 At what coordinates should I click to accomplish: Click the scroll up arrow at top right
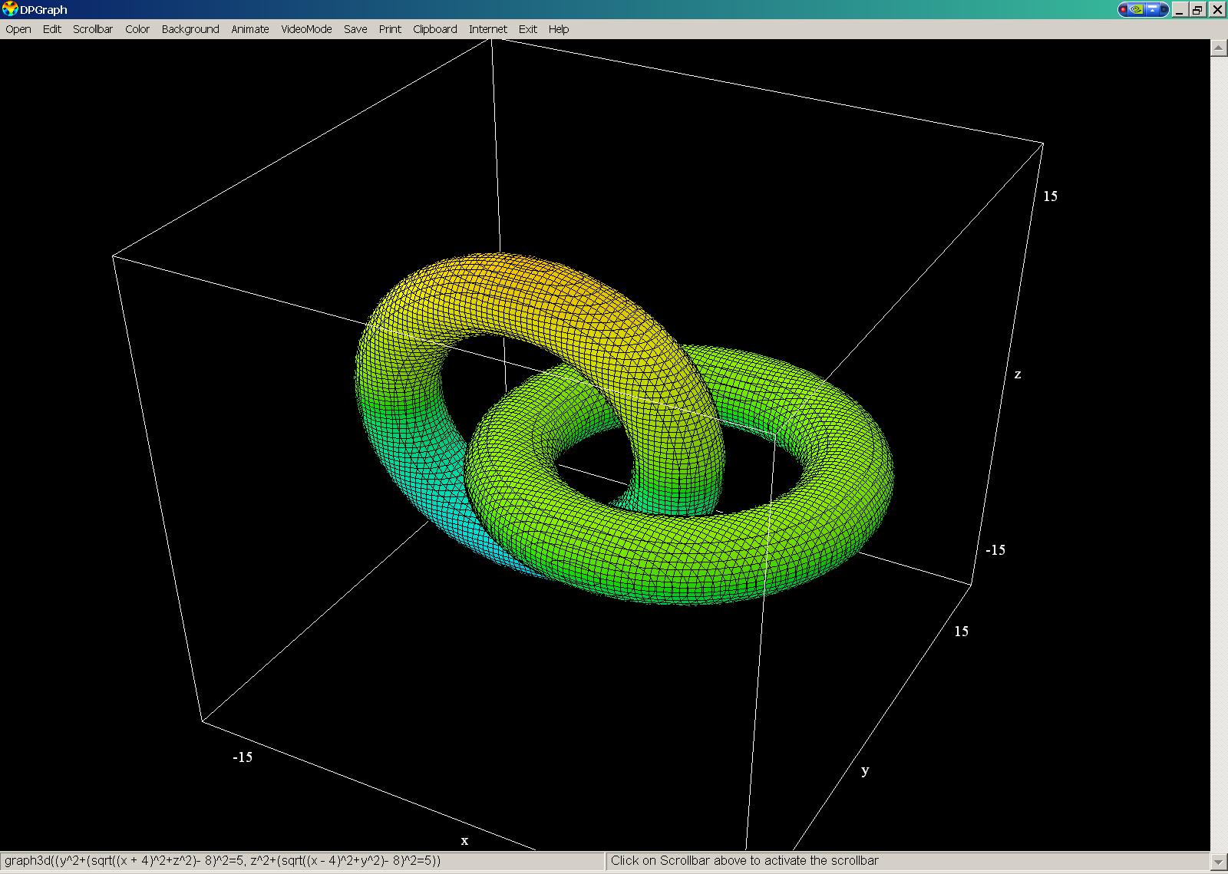pyautogui.click(x=1219, y=48)
